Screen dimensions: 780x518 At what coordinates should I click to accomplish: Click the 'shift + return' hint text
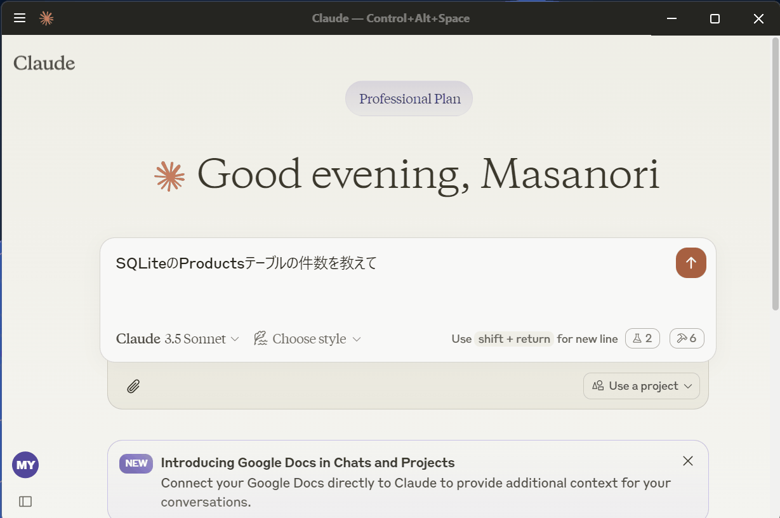tap(514, 339)
